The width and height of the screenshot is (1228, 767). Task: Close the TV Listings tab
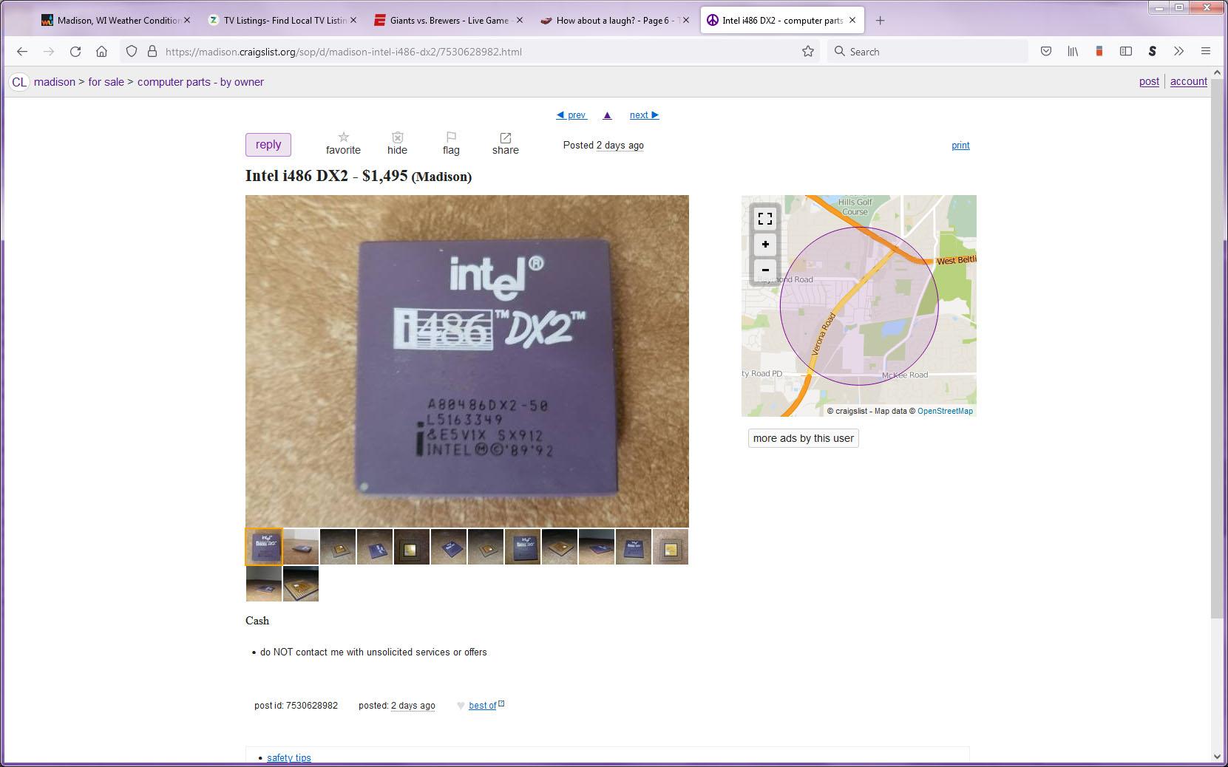(353, 21)
